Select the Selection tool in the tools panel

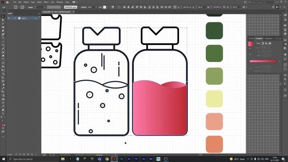click(3, 16)
